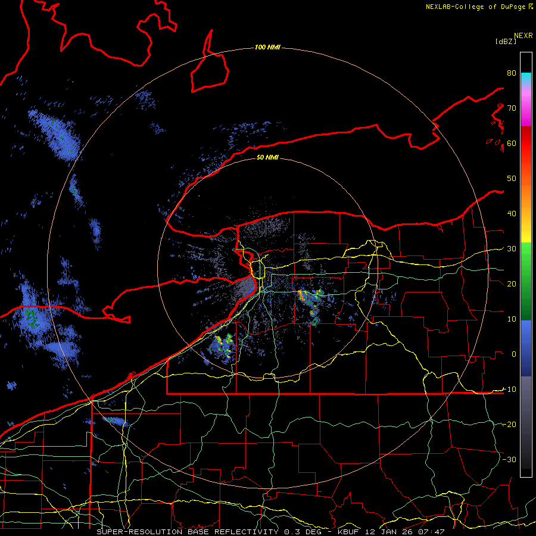Click the 70 value on dBZ scale
This screenshot has height=536, width=536.
pos(512,108)
